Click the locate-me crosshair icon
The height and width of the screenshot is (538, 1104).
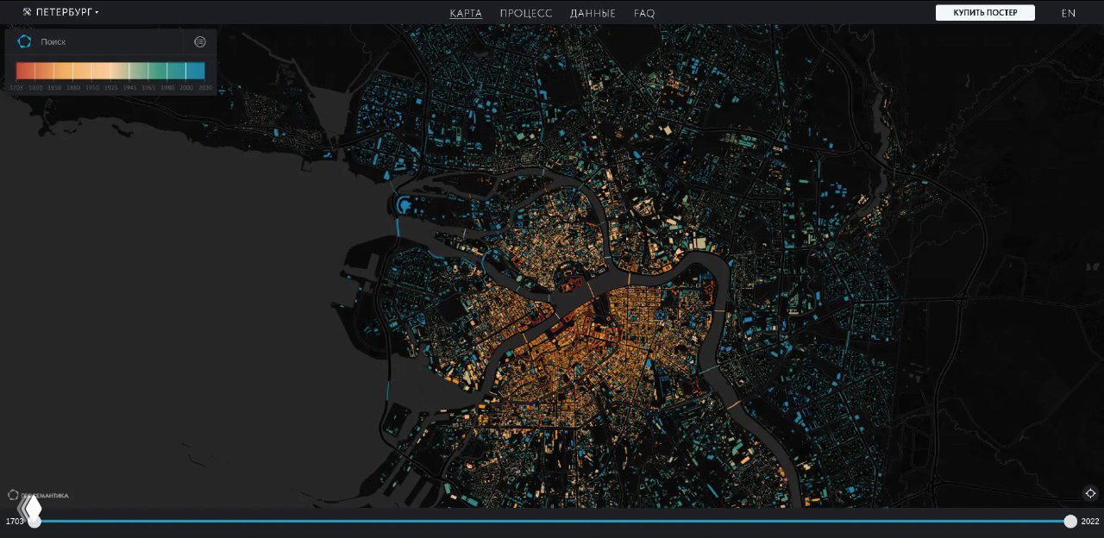tap(1090, 493)
